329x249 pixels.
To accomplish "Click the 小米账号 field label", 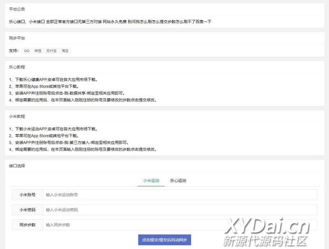I will tap(27, 195).
